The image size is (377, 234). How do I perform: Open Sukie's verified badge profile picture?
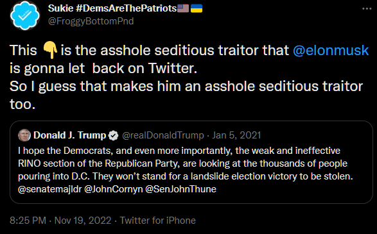[25, 15]
